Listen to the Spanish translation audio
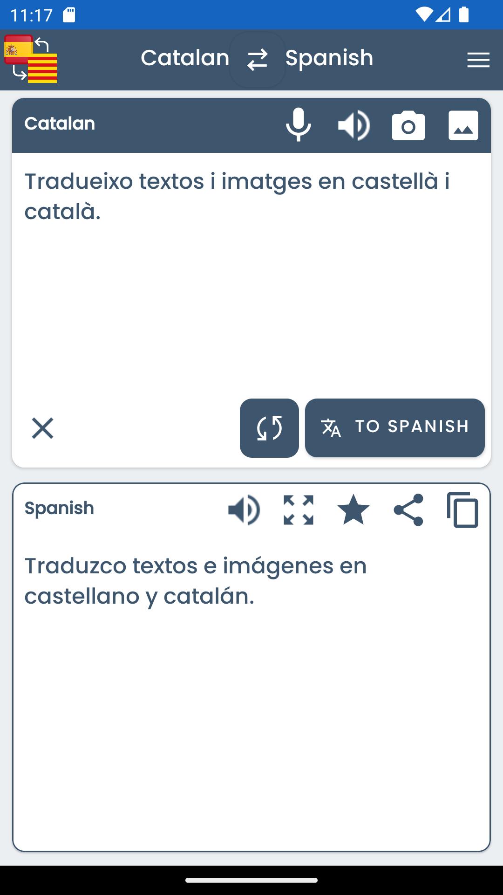 tap(244, 510)
